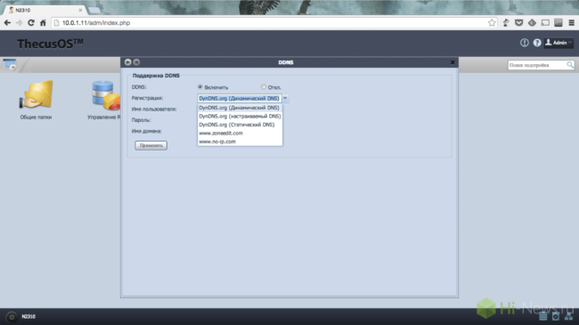The height and width of the screenshot is (325, 579).
Task: Choose DynDNS.org (Динамический DNS) in list
Action: pyautogui.click(x=240, y=108)
